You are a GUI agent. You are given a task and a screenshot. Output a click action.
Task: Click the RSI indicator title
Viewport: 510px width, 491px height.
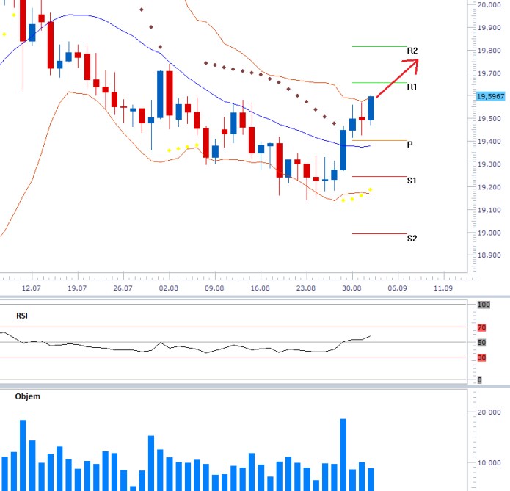[22, 316]
